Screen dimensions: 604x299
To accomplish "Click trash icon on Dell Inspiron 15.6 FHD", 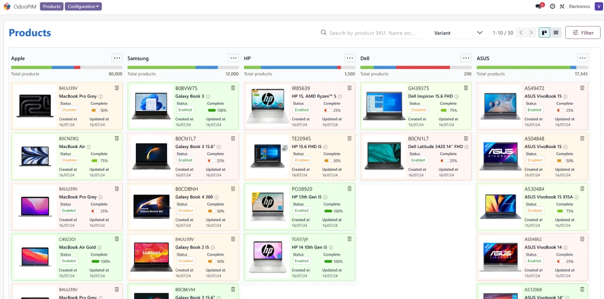I will click(x=466, y=88).
